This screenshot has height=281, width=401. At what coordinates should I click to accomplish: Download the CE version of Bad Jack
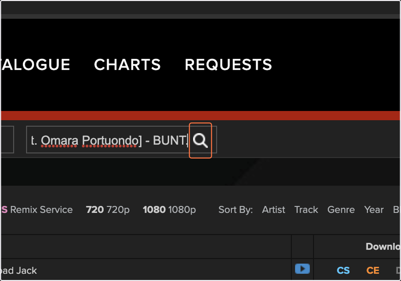click(373, 270)
